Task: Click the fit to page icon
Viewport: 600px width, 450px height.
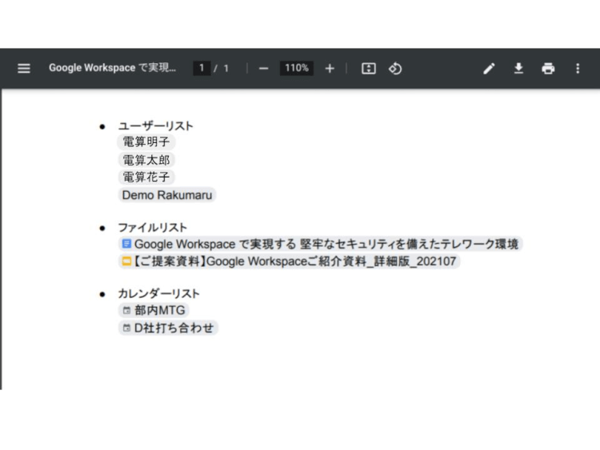Action: [x=369, y=69]
